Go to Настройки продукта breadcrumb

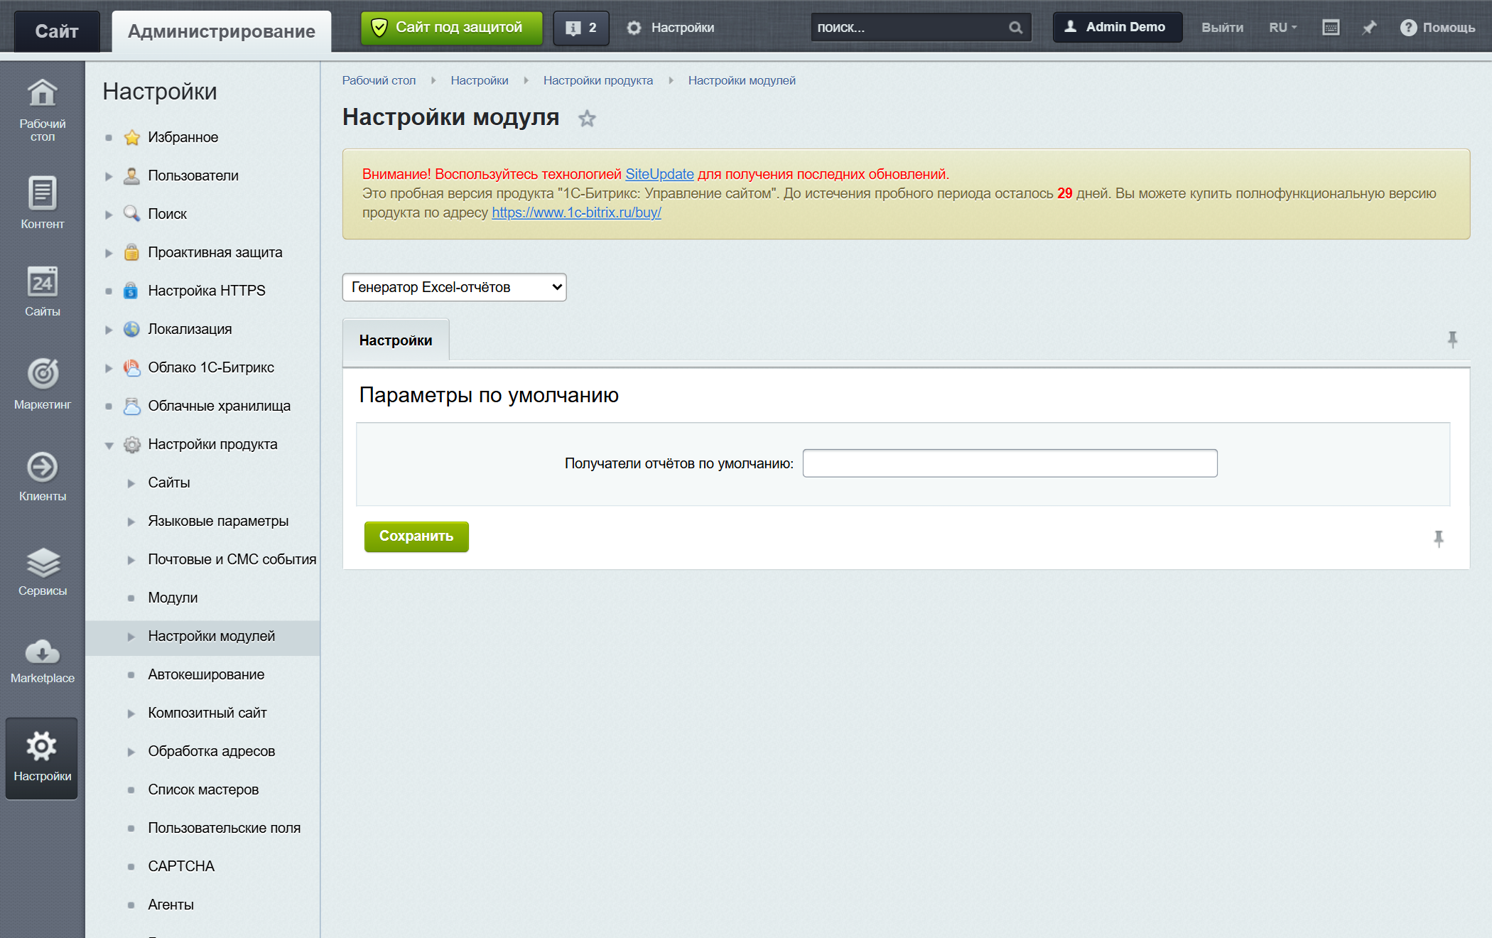598,80
